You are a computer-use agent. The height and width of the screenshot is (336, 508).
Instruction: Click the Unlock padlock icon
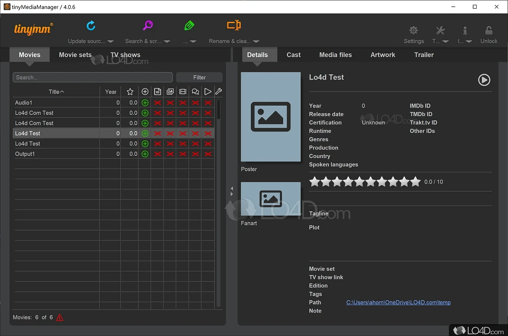[x=489, y=30]
